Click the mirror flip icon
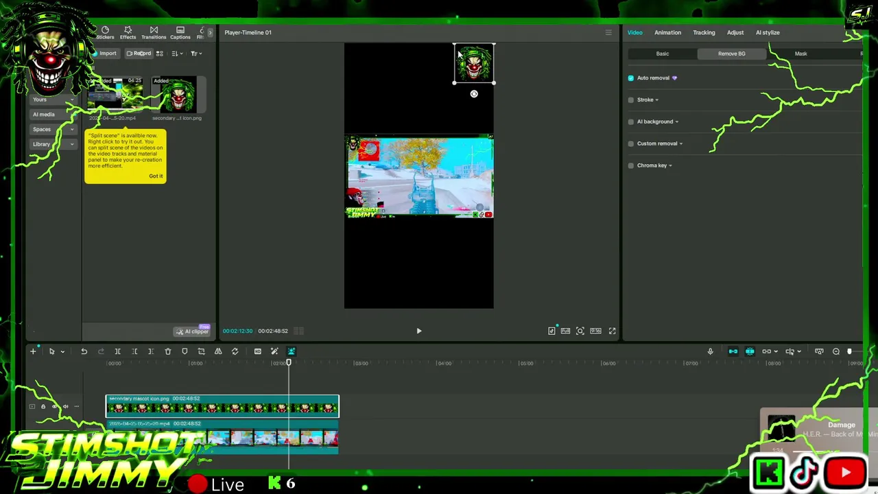 (218, 351)
